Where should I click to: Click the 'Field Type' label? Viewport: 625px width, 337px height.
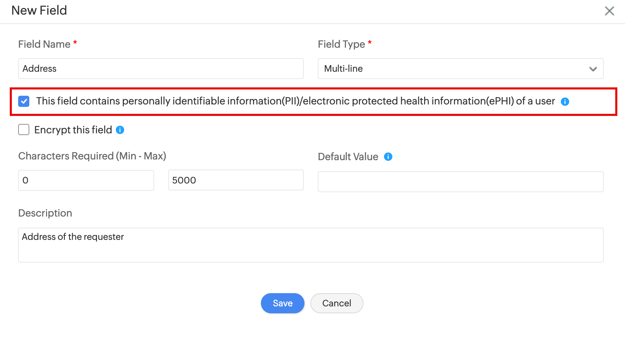341,44
